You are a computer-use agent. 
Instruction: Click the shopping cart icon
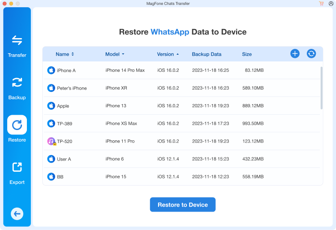pyautogui.click(x=321, y=4)
